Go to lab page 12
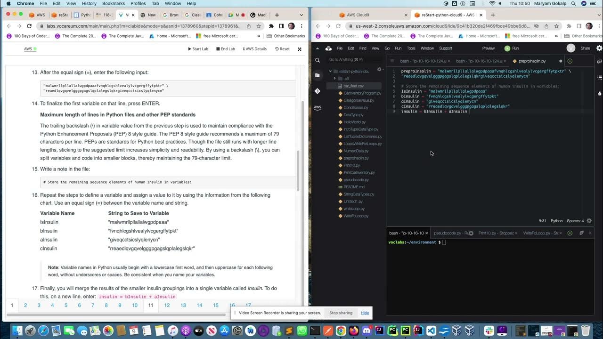This screenshot has height=339, width=603. tap(167, 305)
